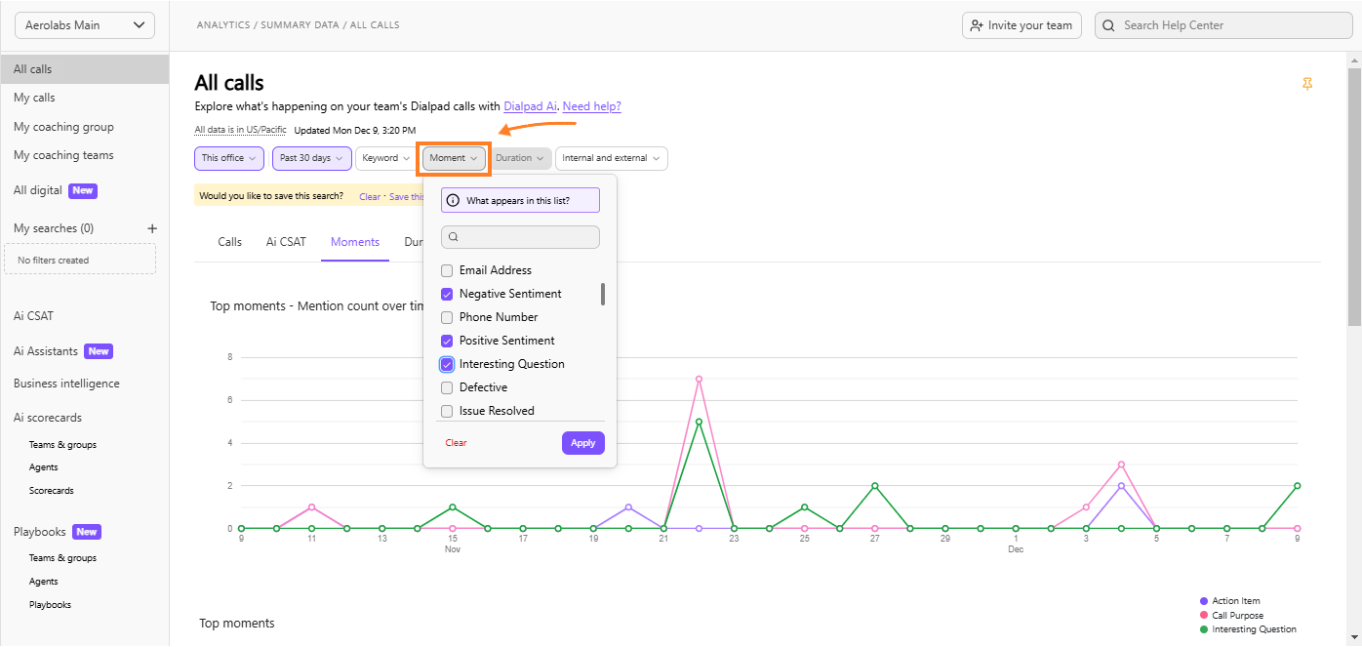Uncheck the Interesting Question checkbox
The image size is (1362, 647).
447,364
